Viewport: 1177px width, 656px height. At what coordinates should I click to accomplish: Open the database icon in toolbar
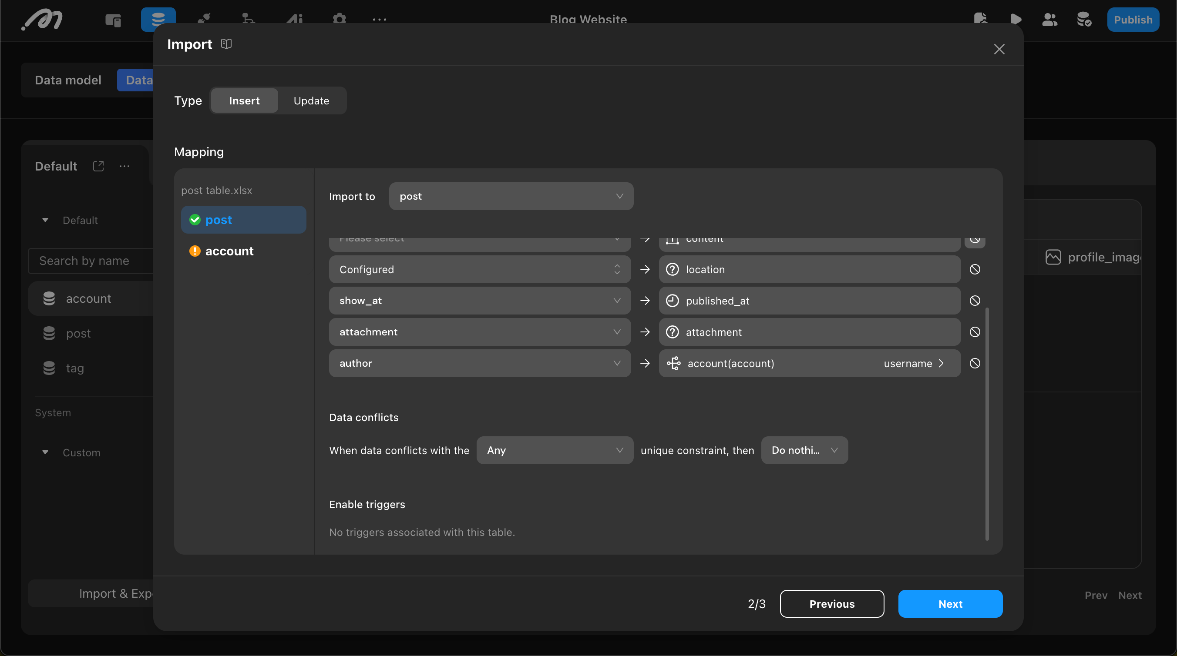coord(158,20)
